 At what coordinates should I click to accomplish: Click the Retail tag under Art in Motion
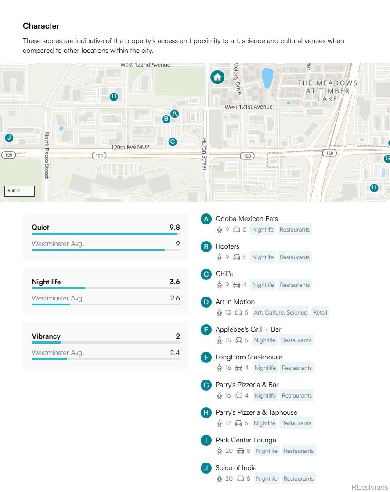(x=320, y=312)
